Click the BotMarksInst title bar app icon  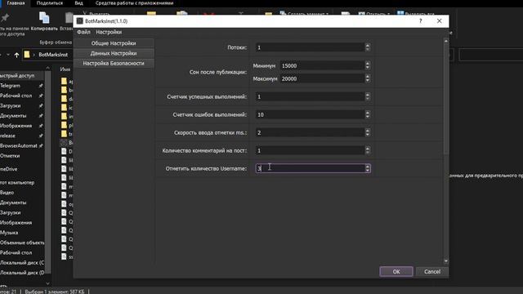[x=80, y=21]
